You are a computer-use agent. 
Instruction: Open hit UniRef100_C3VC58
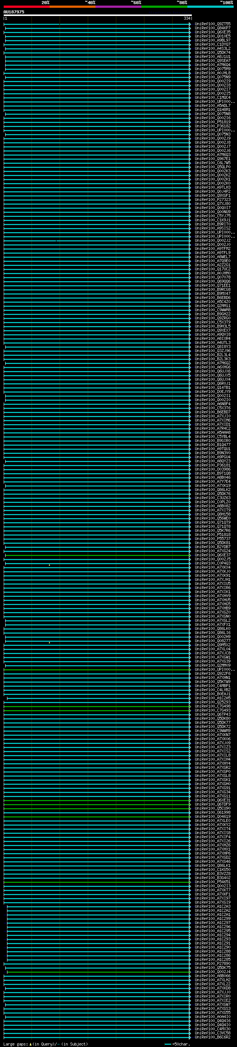pyautogui.click(x=212, y=1033)
